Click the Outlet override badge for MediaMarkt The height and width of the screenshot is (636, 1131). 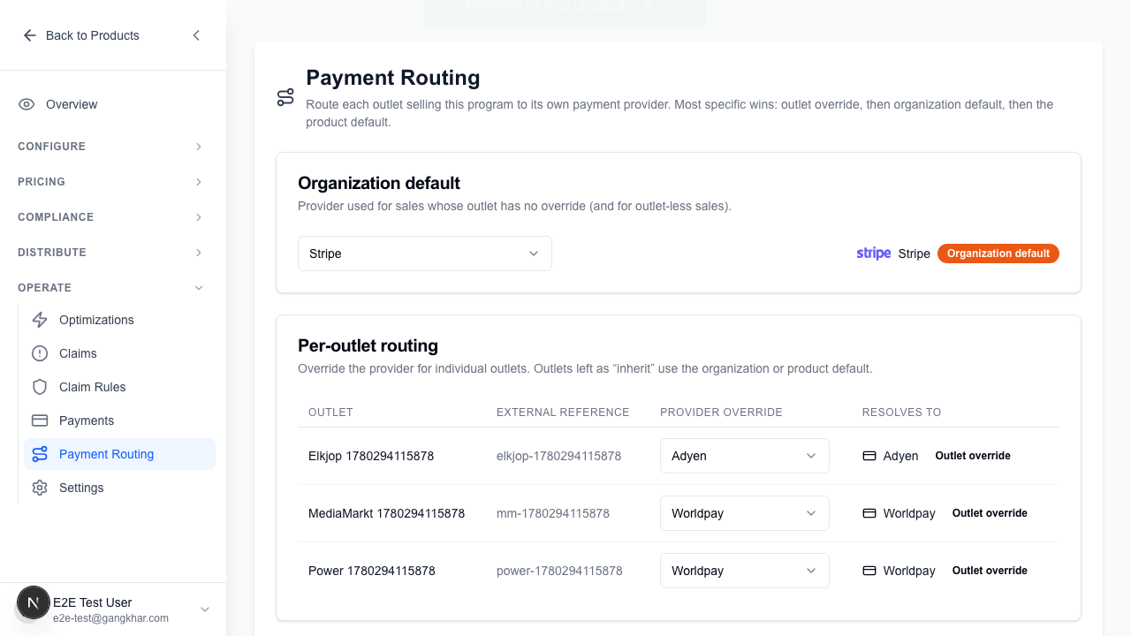(x=990, y=513)
